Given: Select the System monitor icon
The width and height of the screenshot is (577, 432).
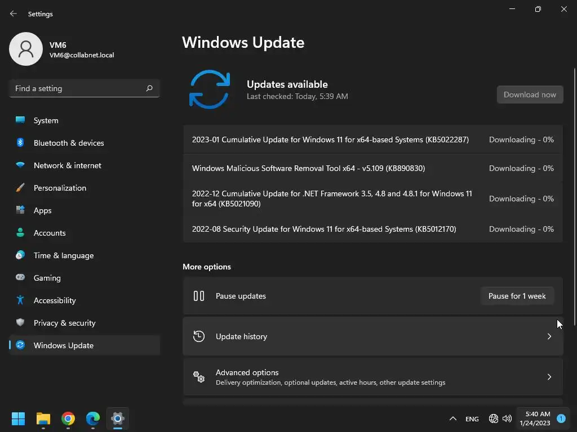Looking at the screenshot, I should (20, 120).
